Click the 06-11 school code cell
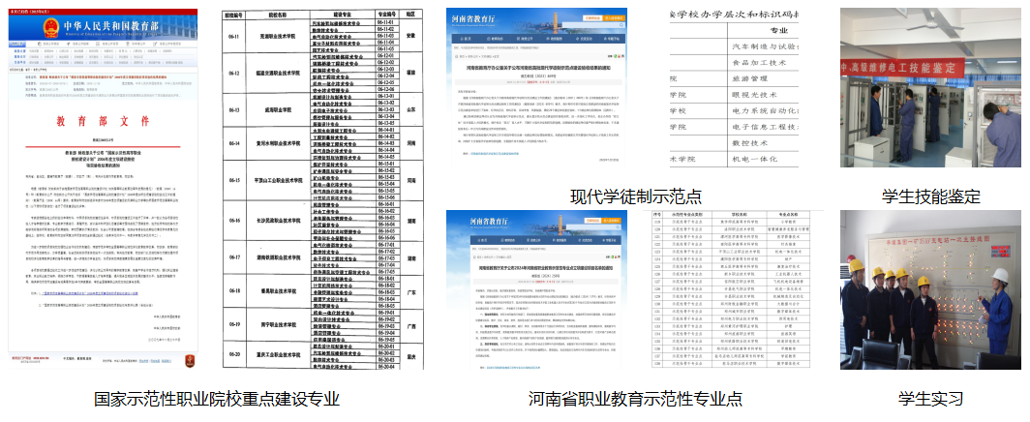Image resolution: width=1030 pixels, height=422 pixels. tap(236, 37)
